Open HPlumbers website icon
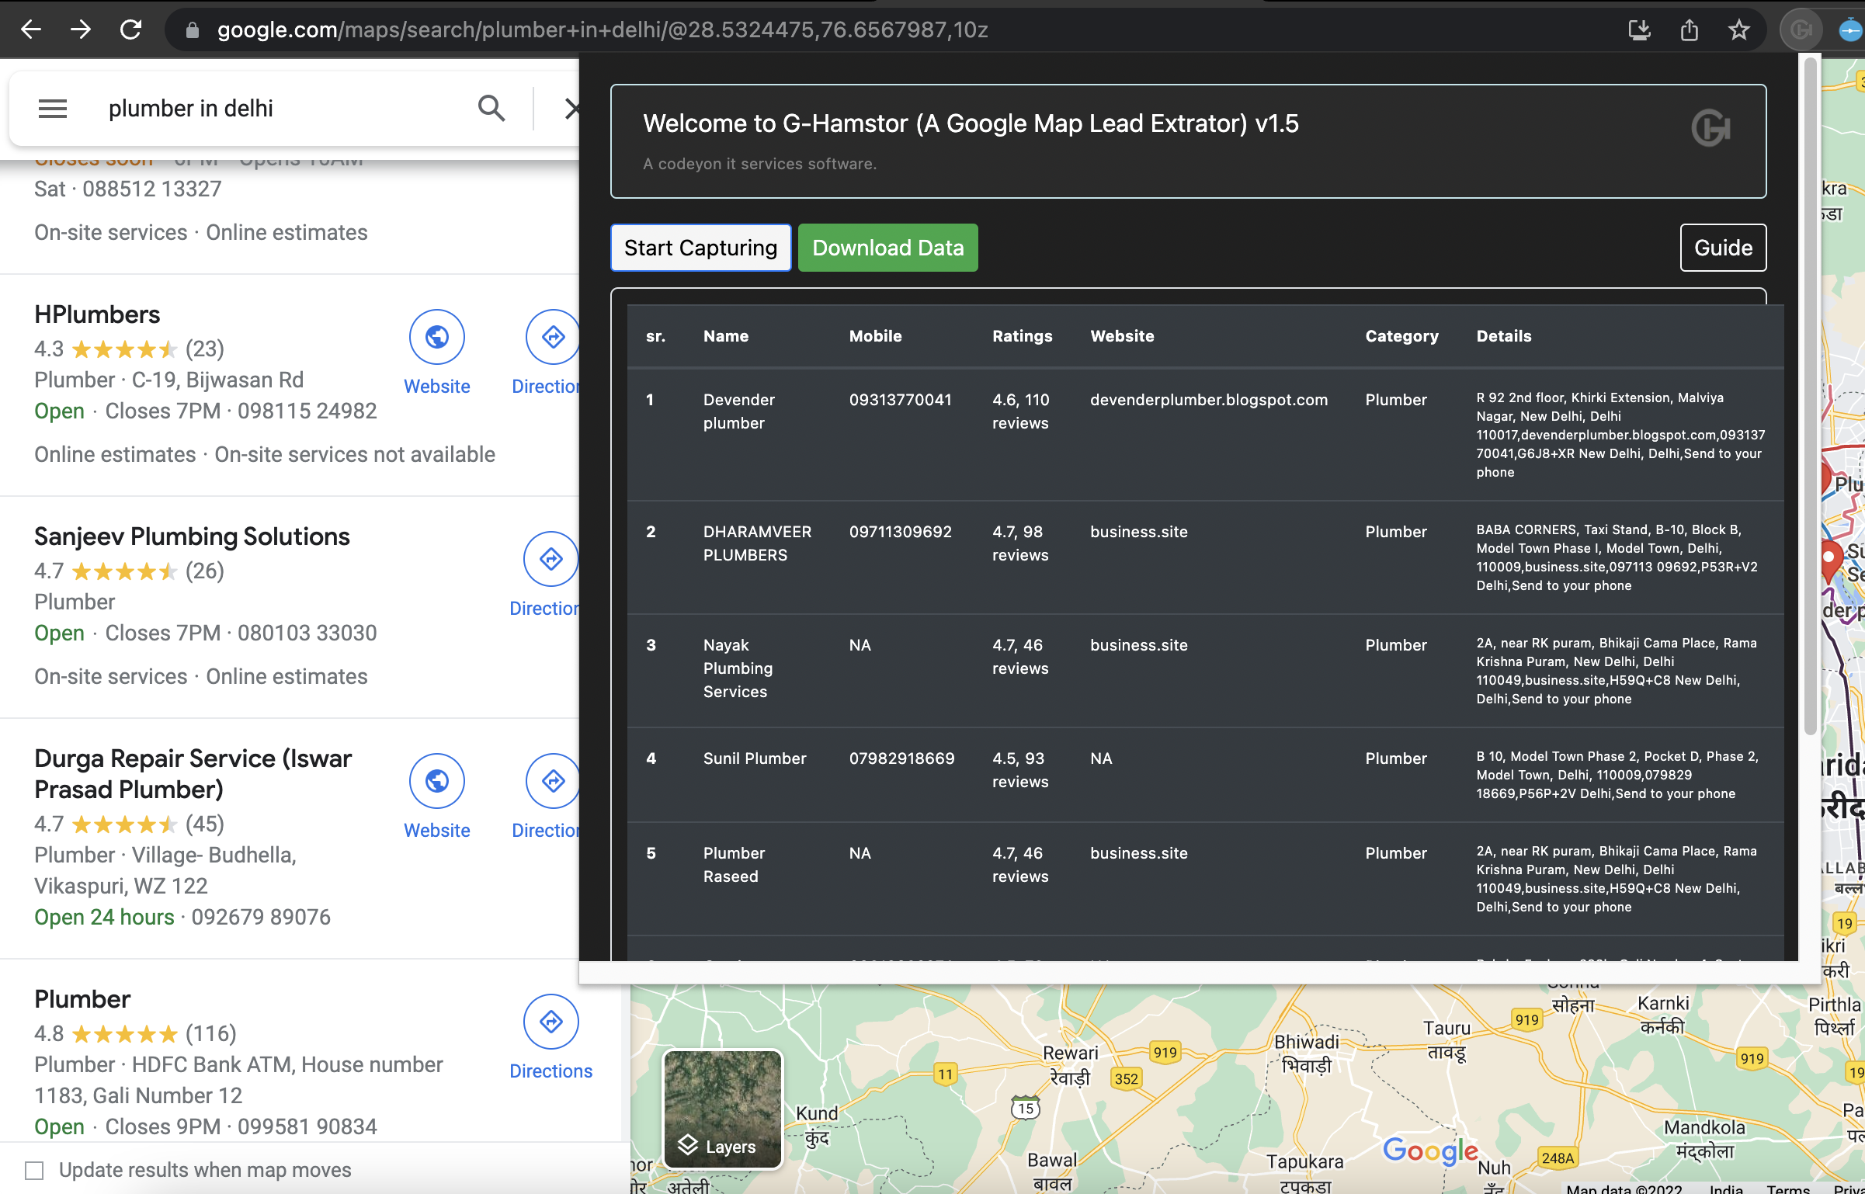 click(x=437, y=337)
